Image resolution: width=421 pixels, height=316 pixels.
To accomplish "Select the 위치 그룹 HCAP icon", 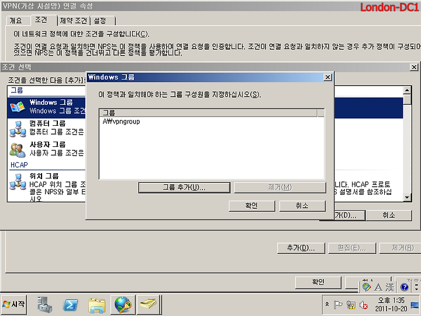I will pyautogui.click(x=18, y=181).
